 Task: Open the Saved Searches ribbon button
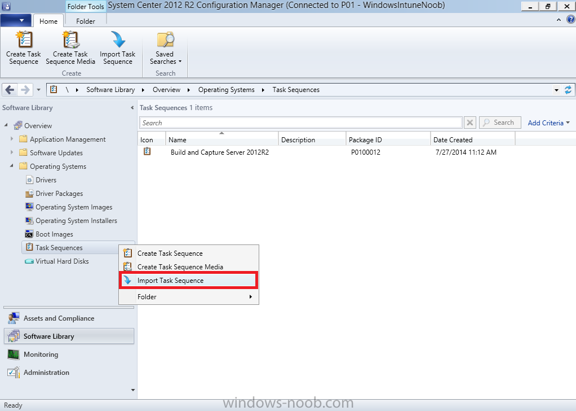pos(165,48)
